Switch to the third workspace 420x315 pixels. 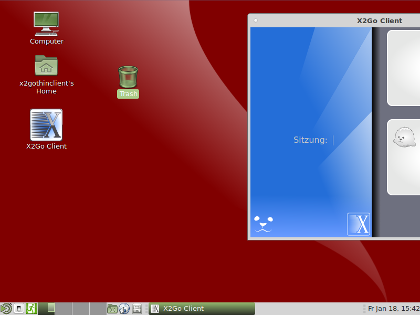[x=81, y=309]
